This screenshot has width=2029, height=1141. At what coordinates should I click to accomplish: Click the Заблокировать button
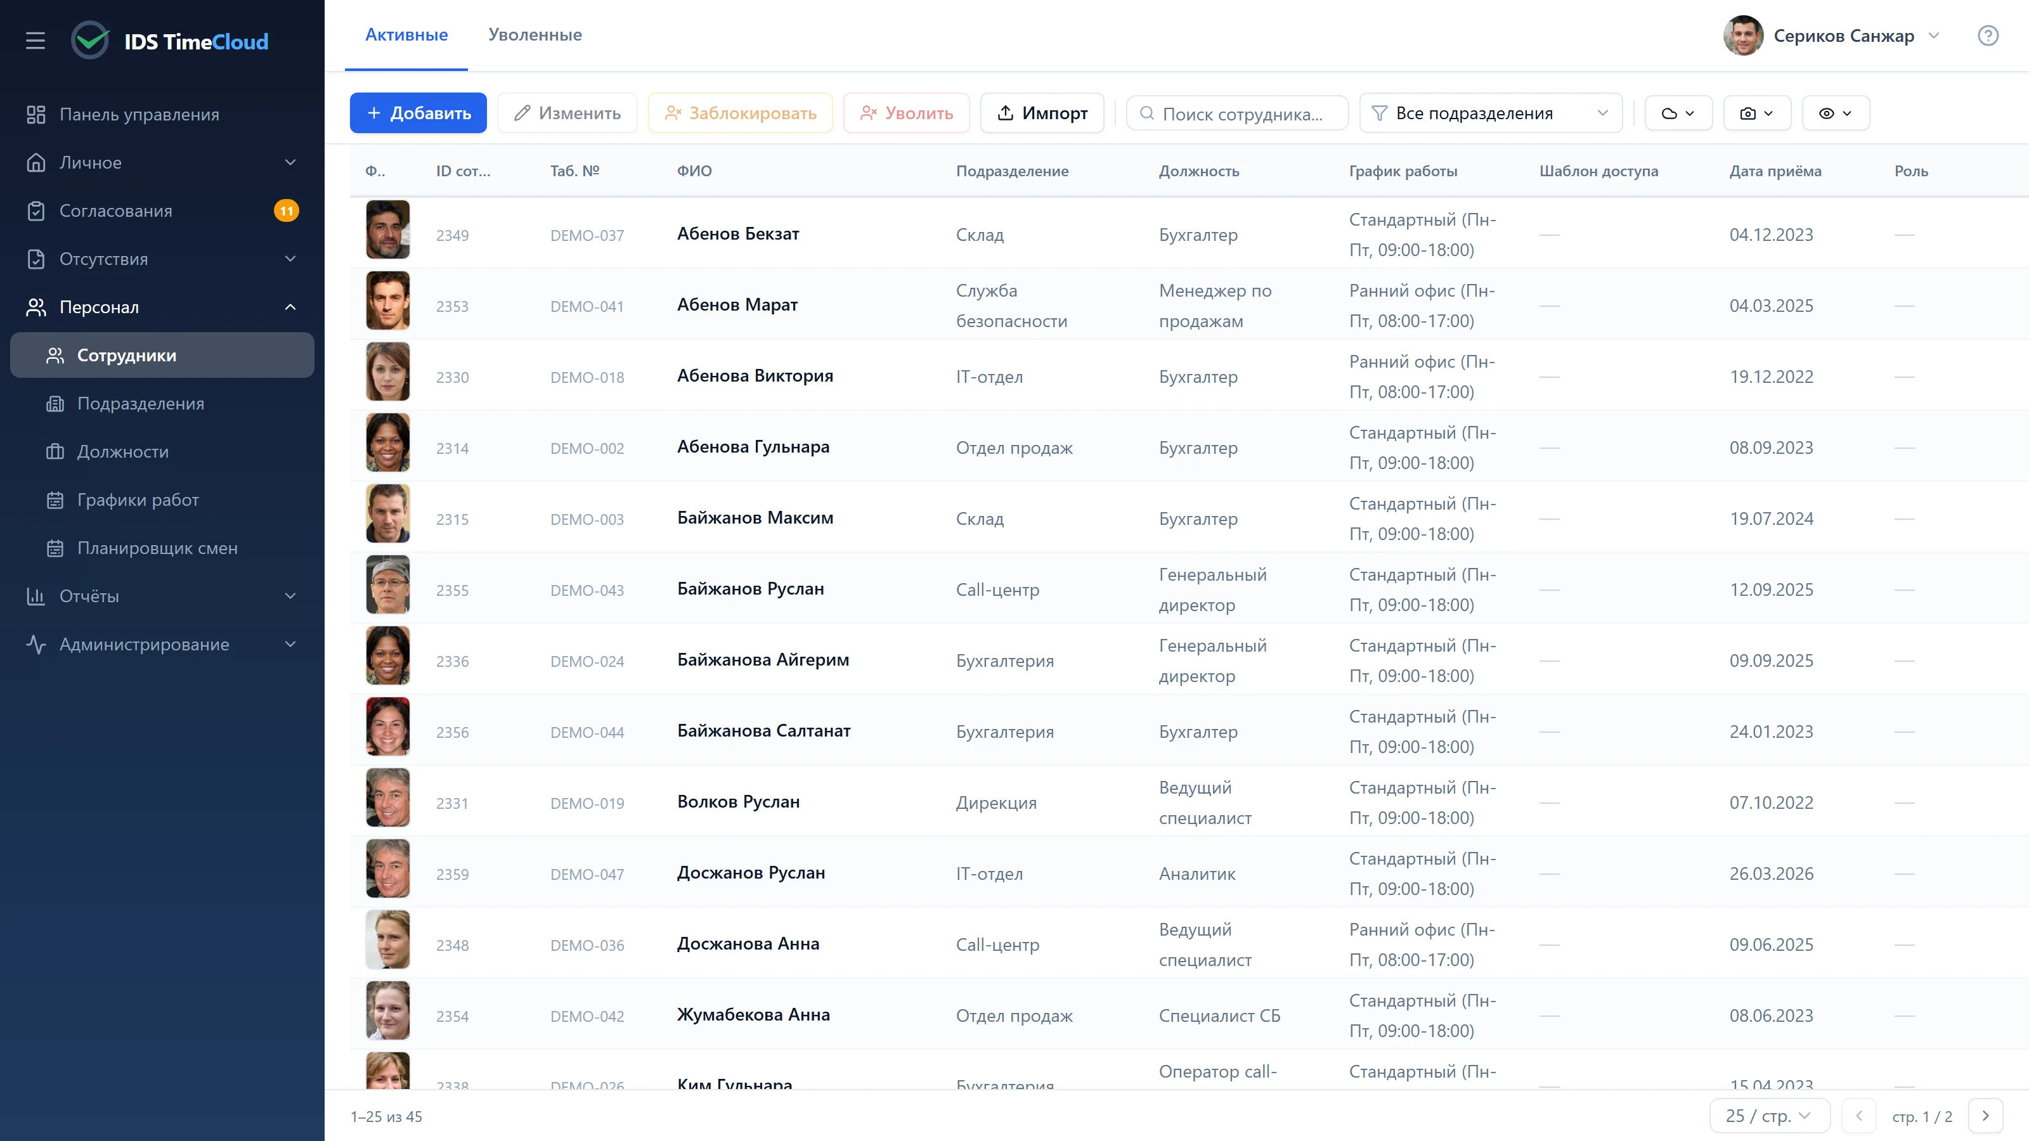pos(741,113)
